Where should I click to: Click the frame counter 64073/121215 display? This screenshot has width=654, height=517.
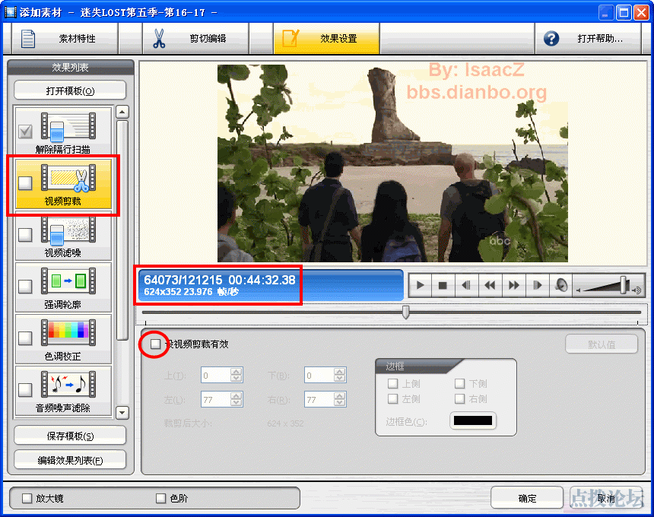tap(183, 279)
